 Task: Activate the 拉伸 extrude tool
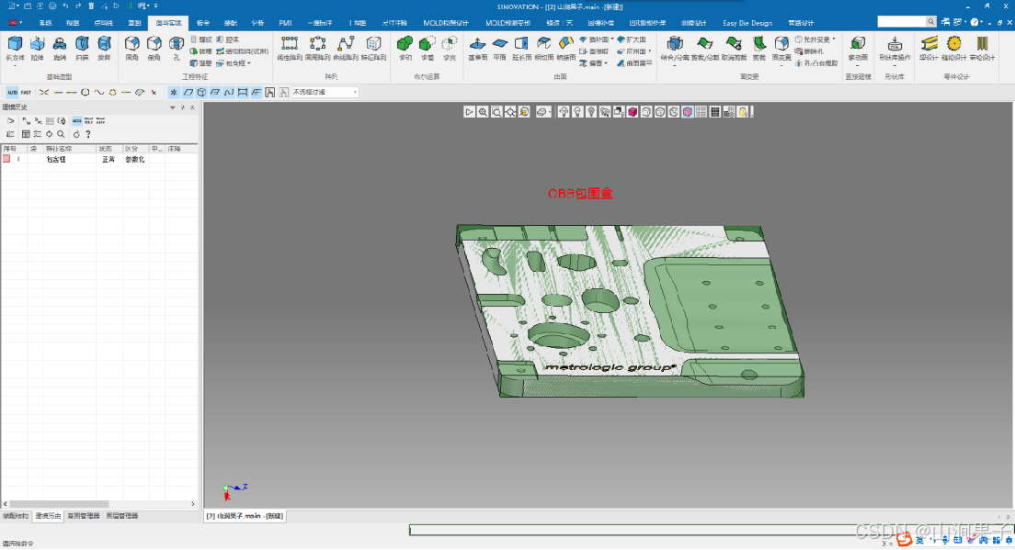[38, 46]
